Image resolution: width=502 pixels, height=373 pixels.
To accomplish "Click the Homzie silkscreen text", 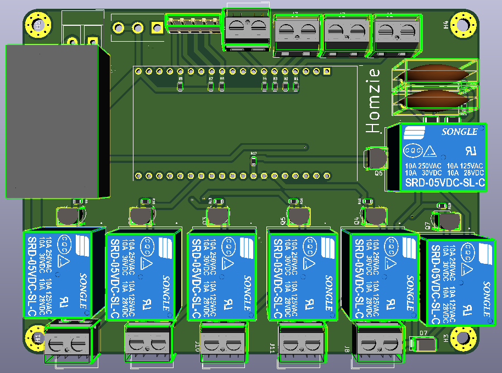I will (373, 101).
